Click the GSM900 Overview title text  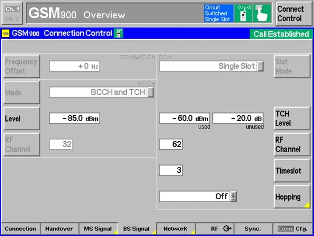pos(77,14)
